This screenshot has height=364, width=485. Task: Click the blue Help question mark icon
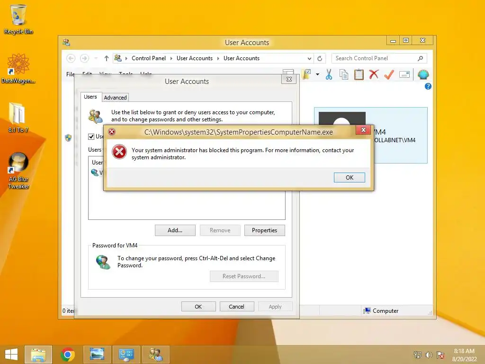pyautogui.click(x=428, y=86)
